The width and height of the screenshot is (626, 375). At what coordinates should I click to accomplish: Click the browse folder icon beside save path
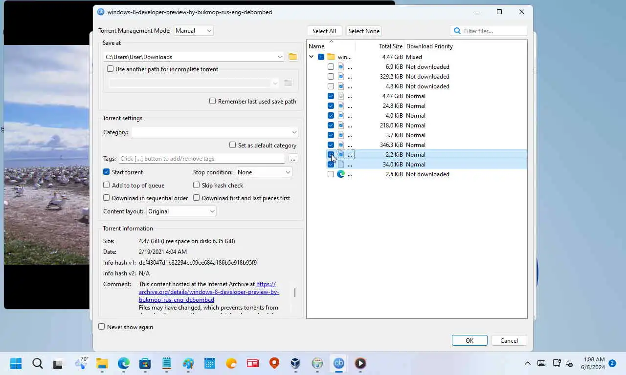pyautogui.click(x=293, y=57)
